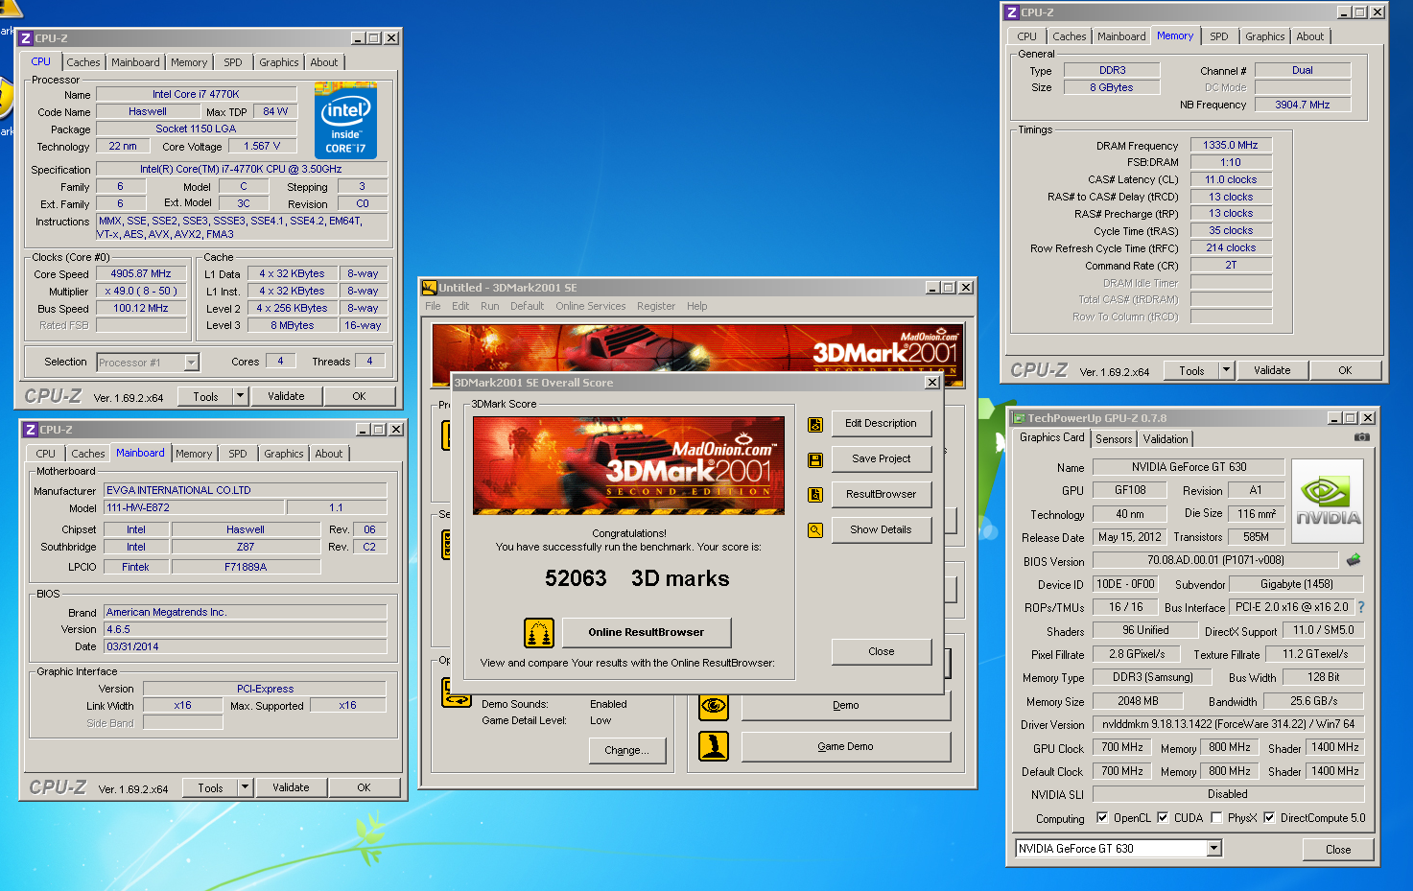Viewport: 1413px width, 891px height.
Task: Toggle the CUDA checkbox
Action: (x=1163, y=818)
